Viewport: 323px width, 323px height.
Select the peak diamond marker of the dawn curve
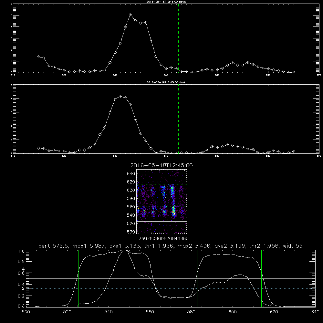click(x=130, y=15)
